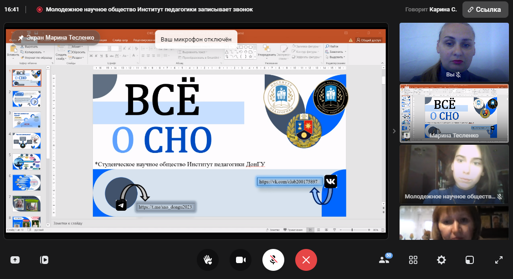Expand the call to full screen

click(498, 260)
